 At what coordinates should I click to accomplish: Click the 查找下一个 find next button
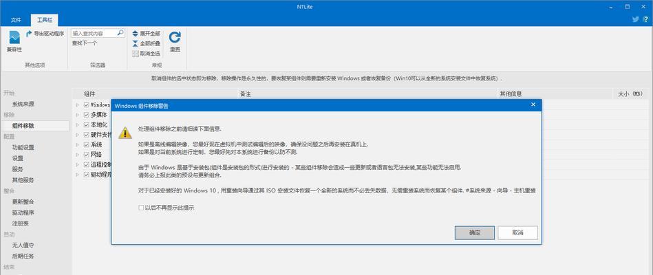coord(85,43)
